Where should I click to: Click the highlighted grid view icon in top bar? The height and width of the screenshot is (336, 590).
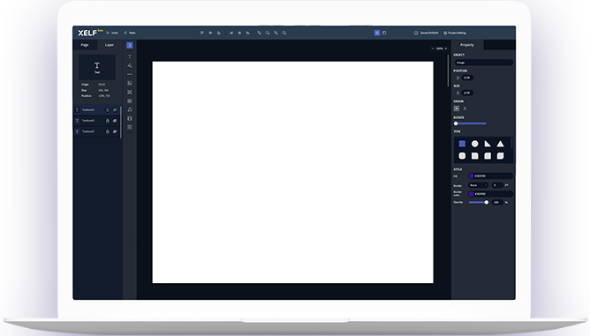[377, 34]
